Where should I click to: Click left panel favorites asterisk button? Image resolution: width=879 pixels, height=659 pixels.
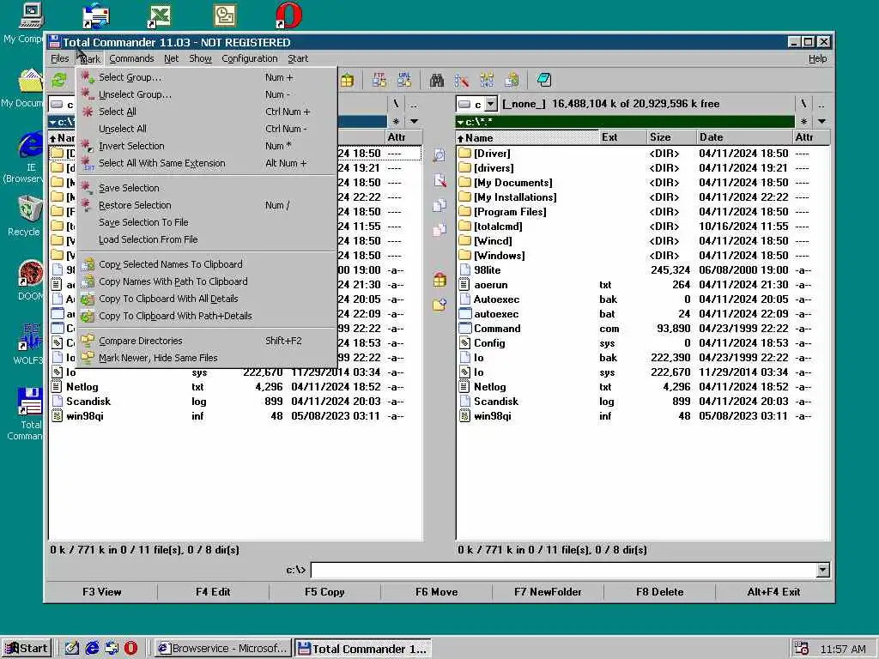[x=397, y=122]
